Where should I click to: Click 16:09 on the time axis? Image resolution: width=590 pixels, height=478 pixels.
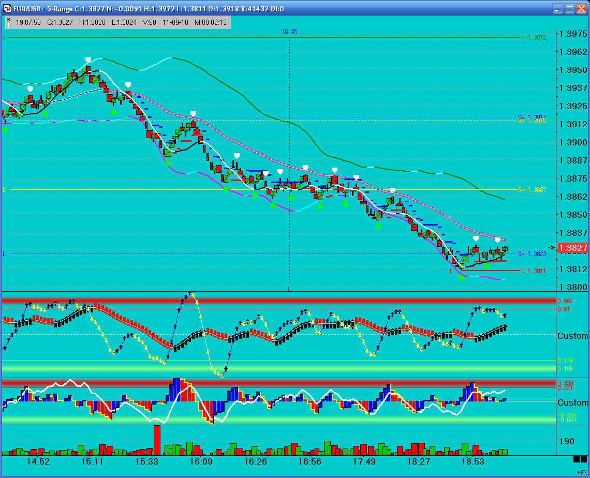[201, 461]
